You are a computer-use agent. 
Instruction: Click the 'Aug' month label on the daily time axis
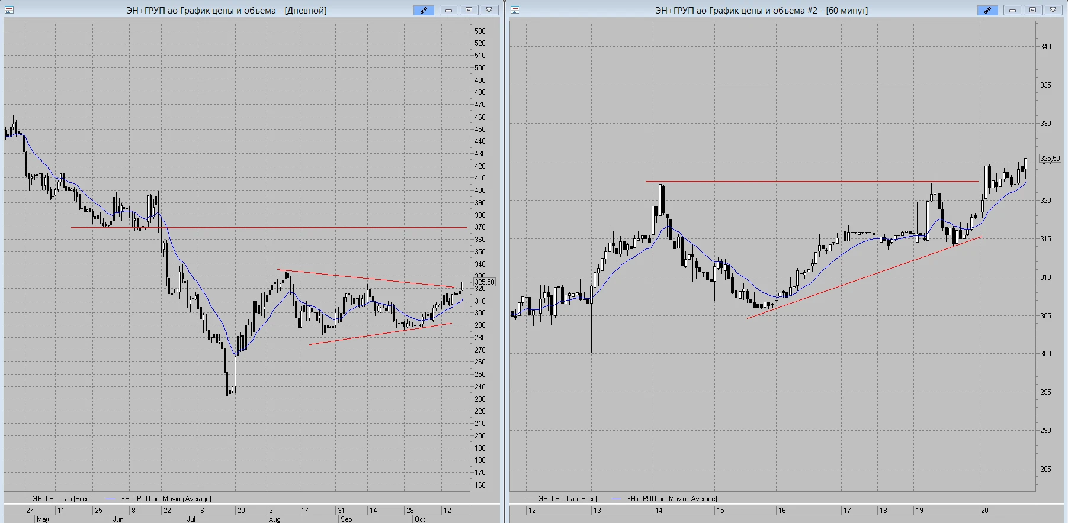(274, 519)
